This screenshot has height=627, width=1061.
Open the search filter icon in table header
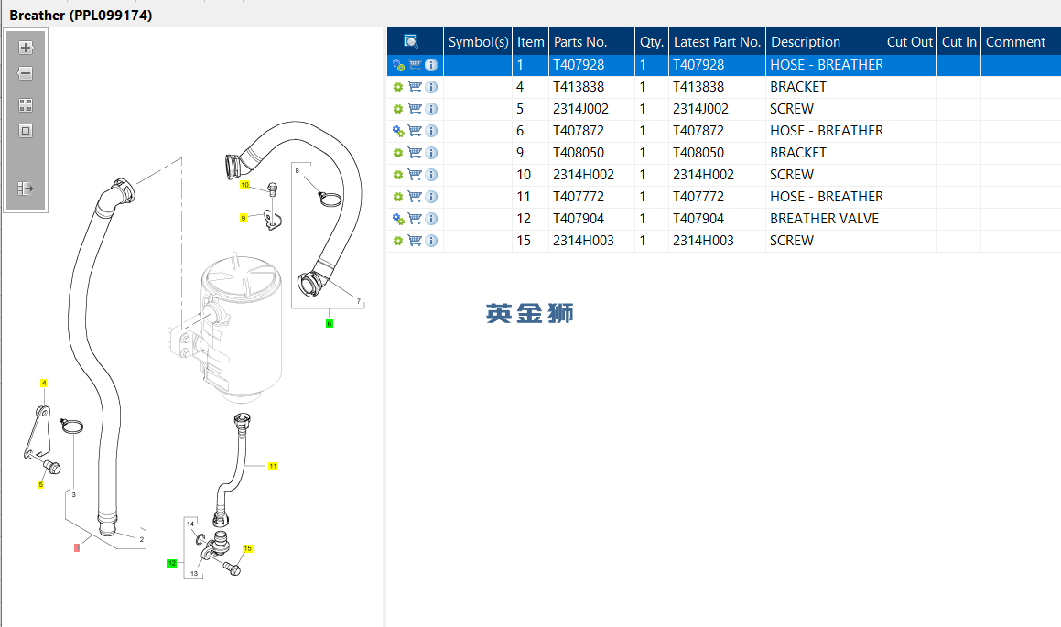(411, 42)
